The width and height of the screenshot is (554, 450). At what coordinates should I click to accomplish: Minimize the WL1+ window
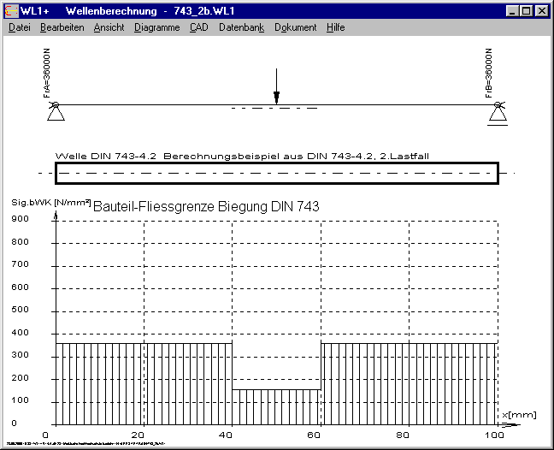512,11
